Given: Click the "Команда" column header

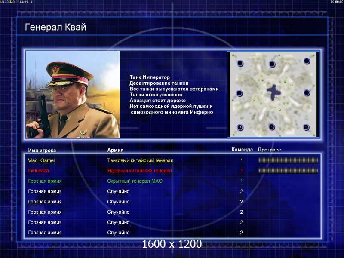Looking at the screenshot, I should [x=242, y=150].
